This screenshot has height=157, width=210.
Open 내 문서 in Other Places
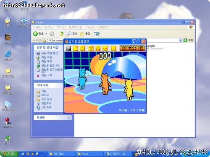[43, 95]
